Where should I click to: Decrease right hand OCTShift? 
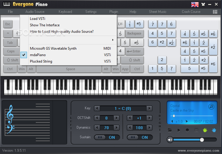[x=130, y=118]
